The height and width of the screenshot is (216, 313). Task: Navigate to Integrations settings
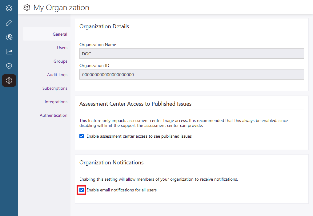[x=56, y=102]
